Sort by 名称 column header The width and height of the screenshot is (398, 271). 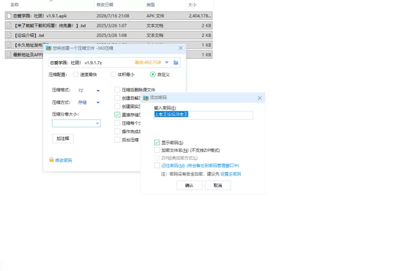(x=14, y=4)
